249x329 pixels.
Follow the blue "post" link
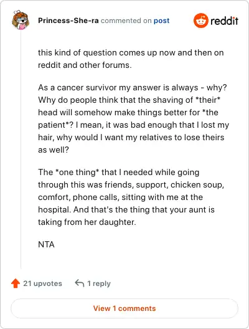coord(161,21)
